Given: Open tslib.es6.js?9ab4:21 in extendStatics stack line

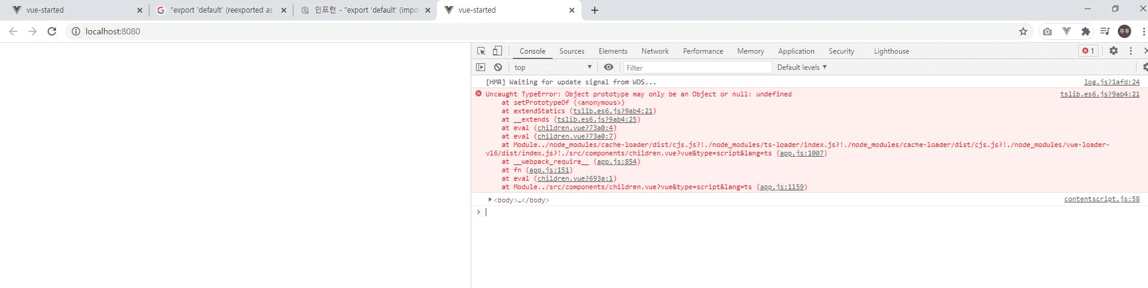Looking at the screenshot, I should [613, 111].
